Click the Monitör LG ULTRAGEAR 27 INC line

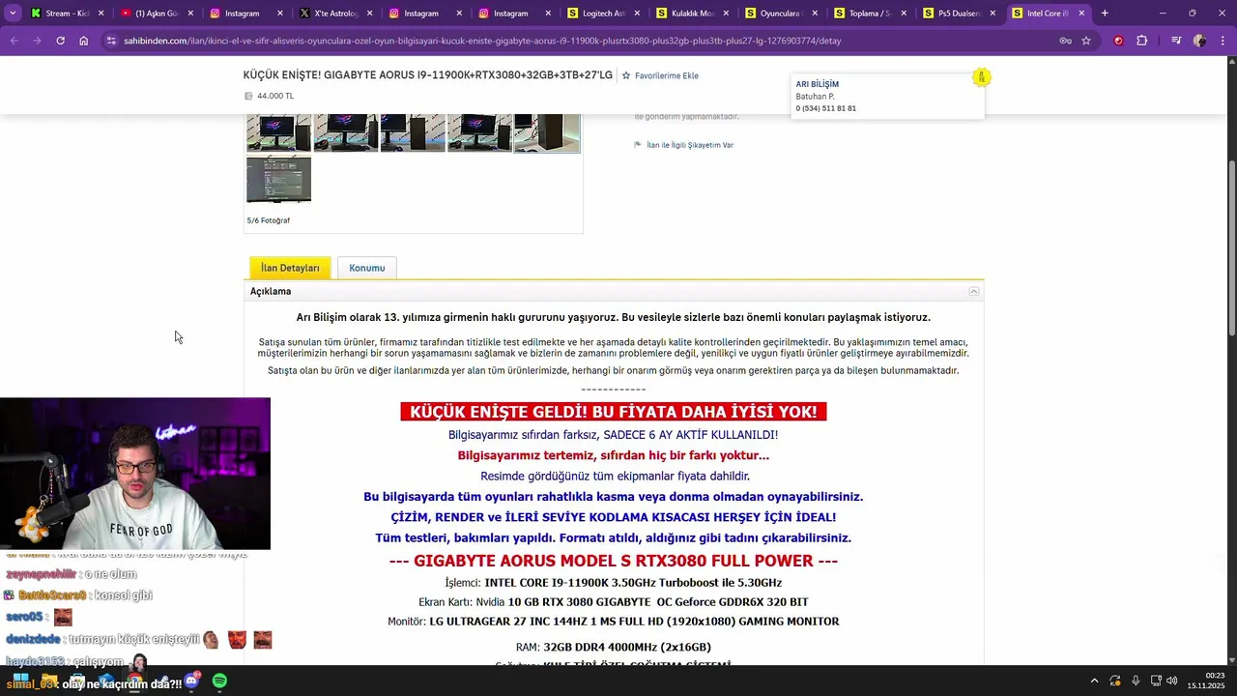click(614, 622)
